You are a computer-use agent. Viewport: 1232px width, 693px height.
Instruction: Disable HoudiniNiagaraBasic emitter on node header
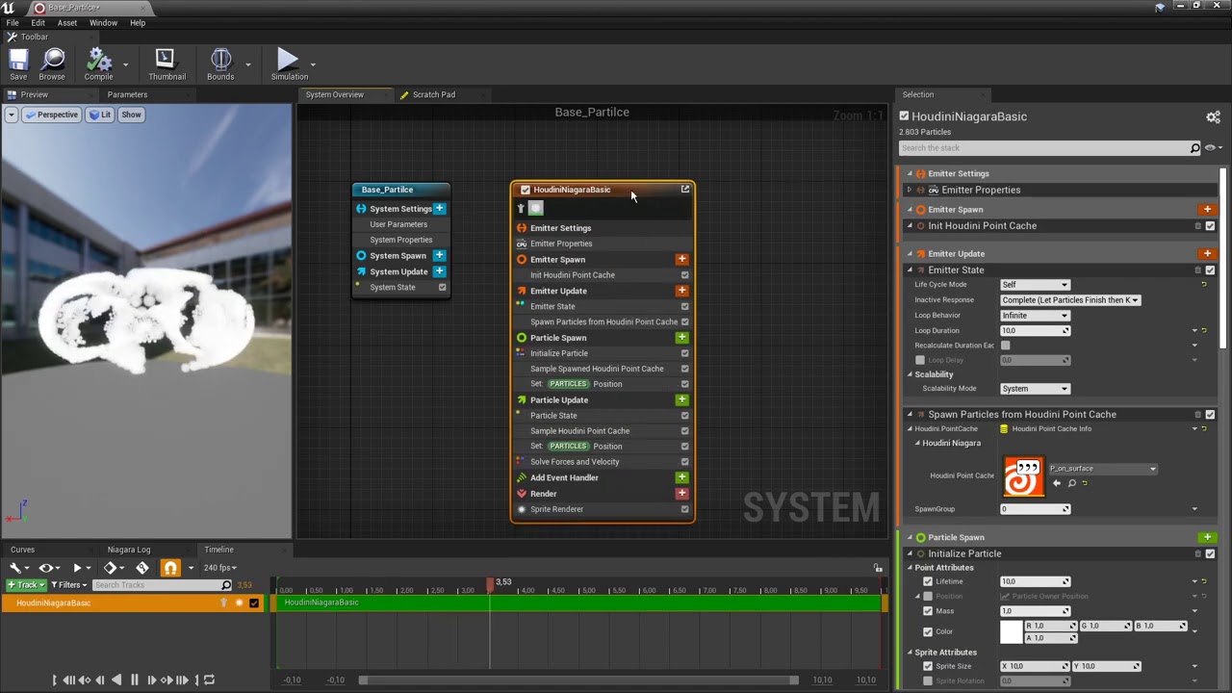coord(525,190)
